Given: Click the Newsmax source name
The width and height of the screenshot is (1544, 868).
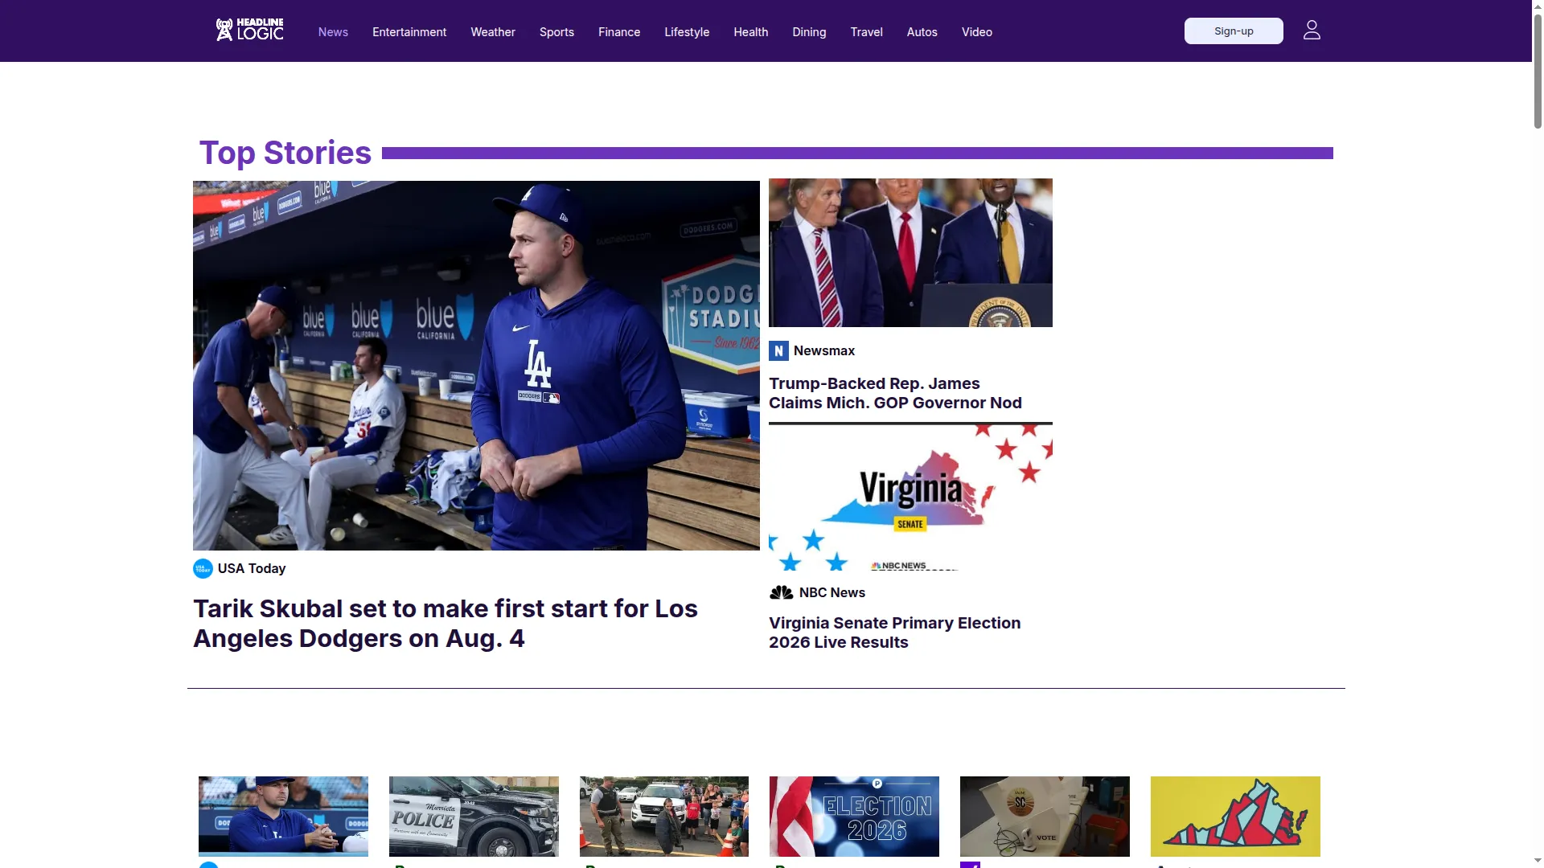Looking at the screenshot, I should [824, 351].
